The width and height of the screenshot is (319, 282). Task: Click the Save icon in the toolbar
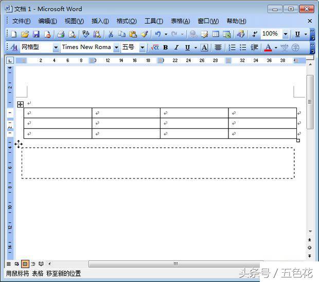pos(36,34)
